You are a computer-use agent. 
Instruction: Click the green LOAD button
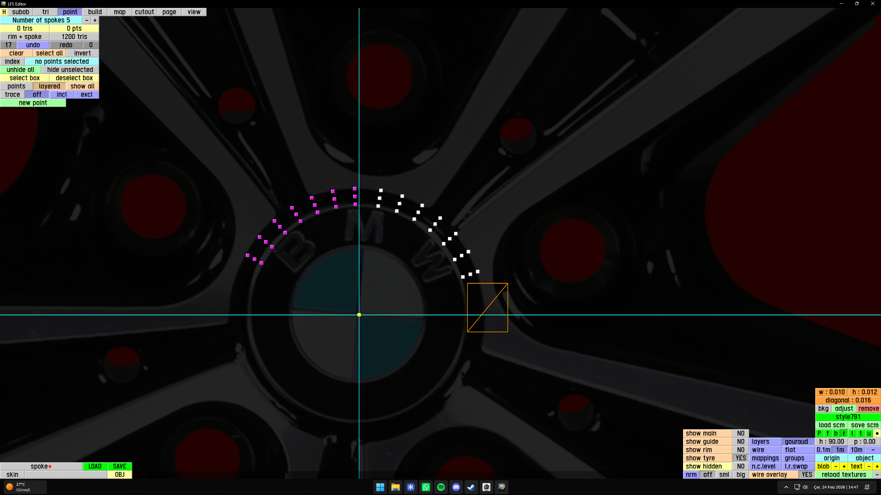(x=95, y=466)
